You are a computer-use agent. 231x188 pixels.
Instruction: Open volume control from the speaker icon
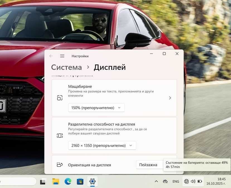point(193,182)
